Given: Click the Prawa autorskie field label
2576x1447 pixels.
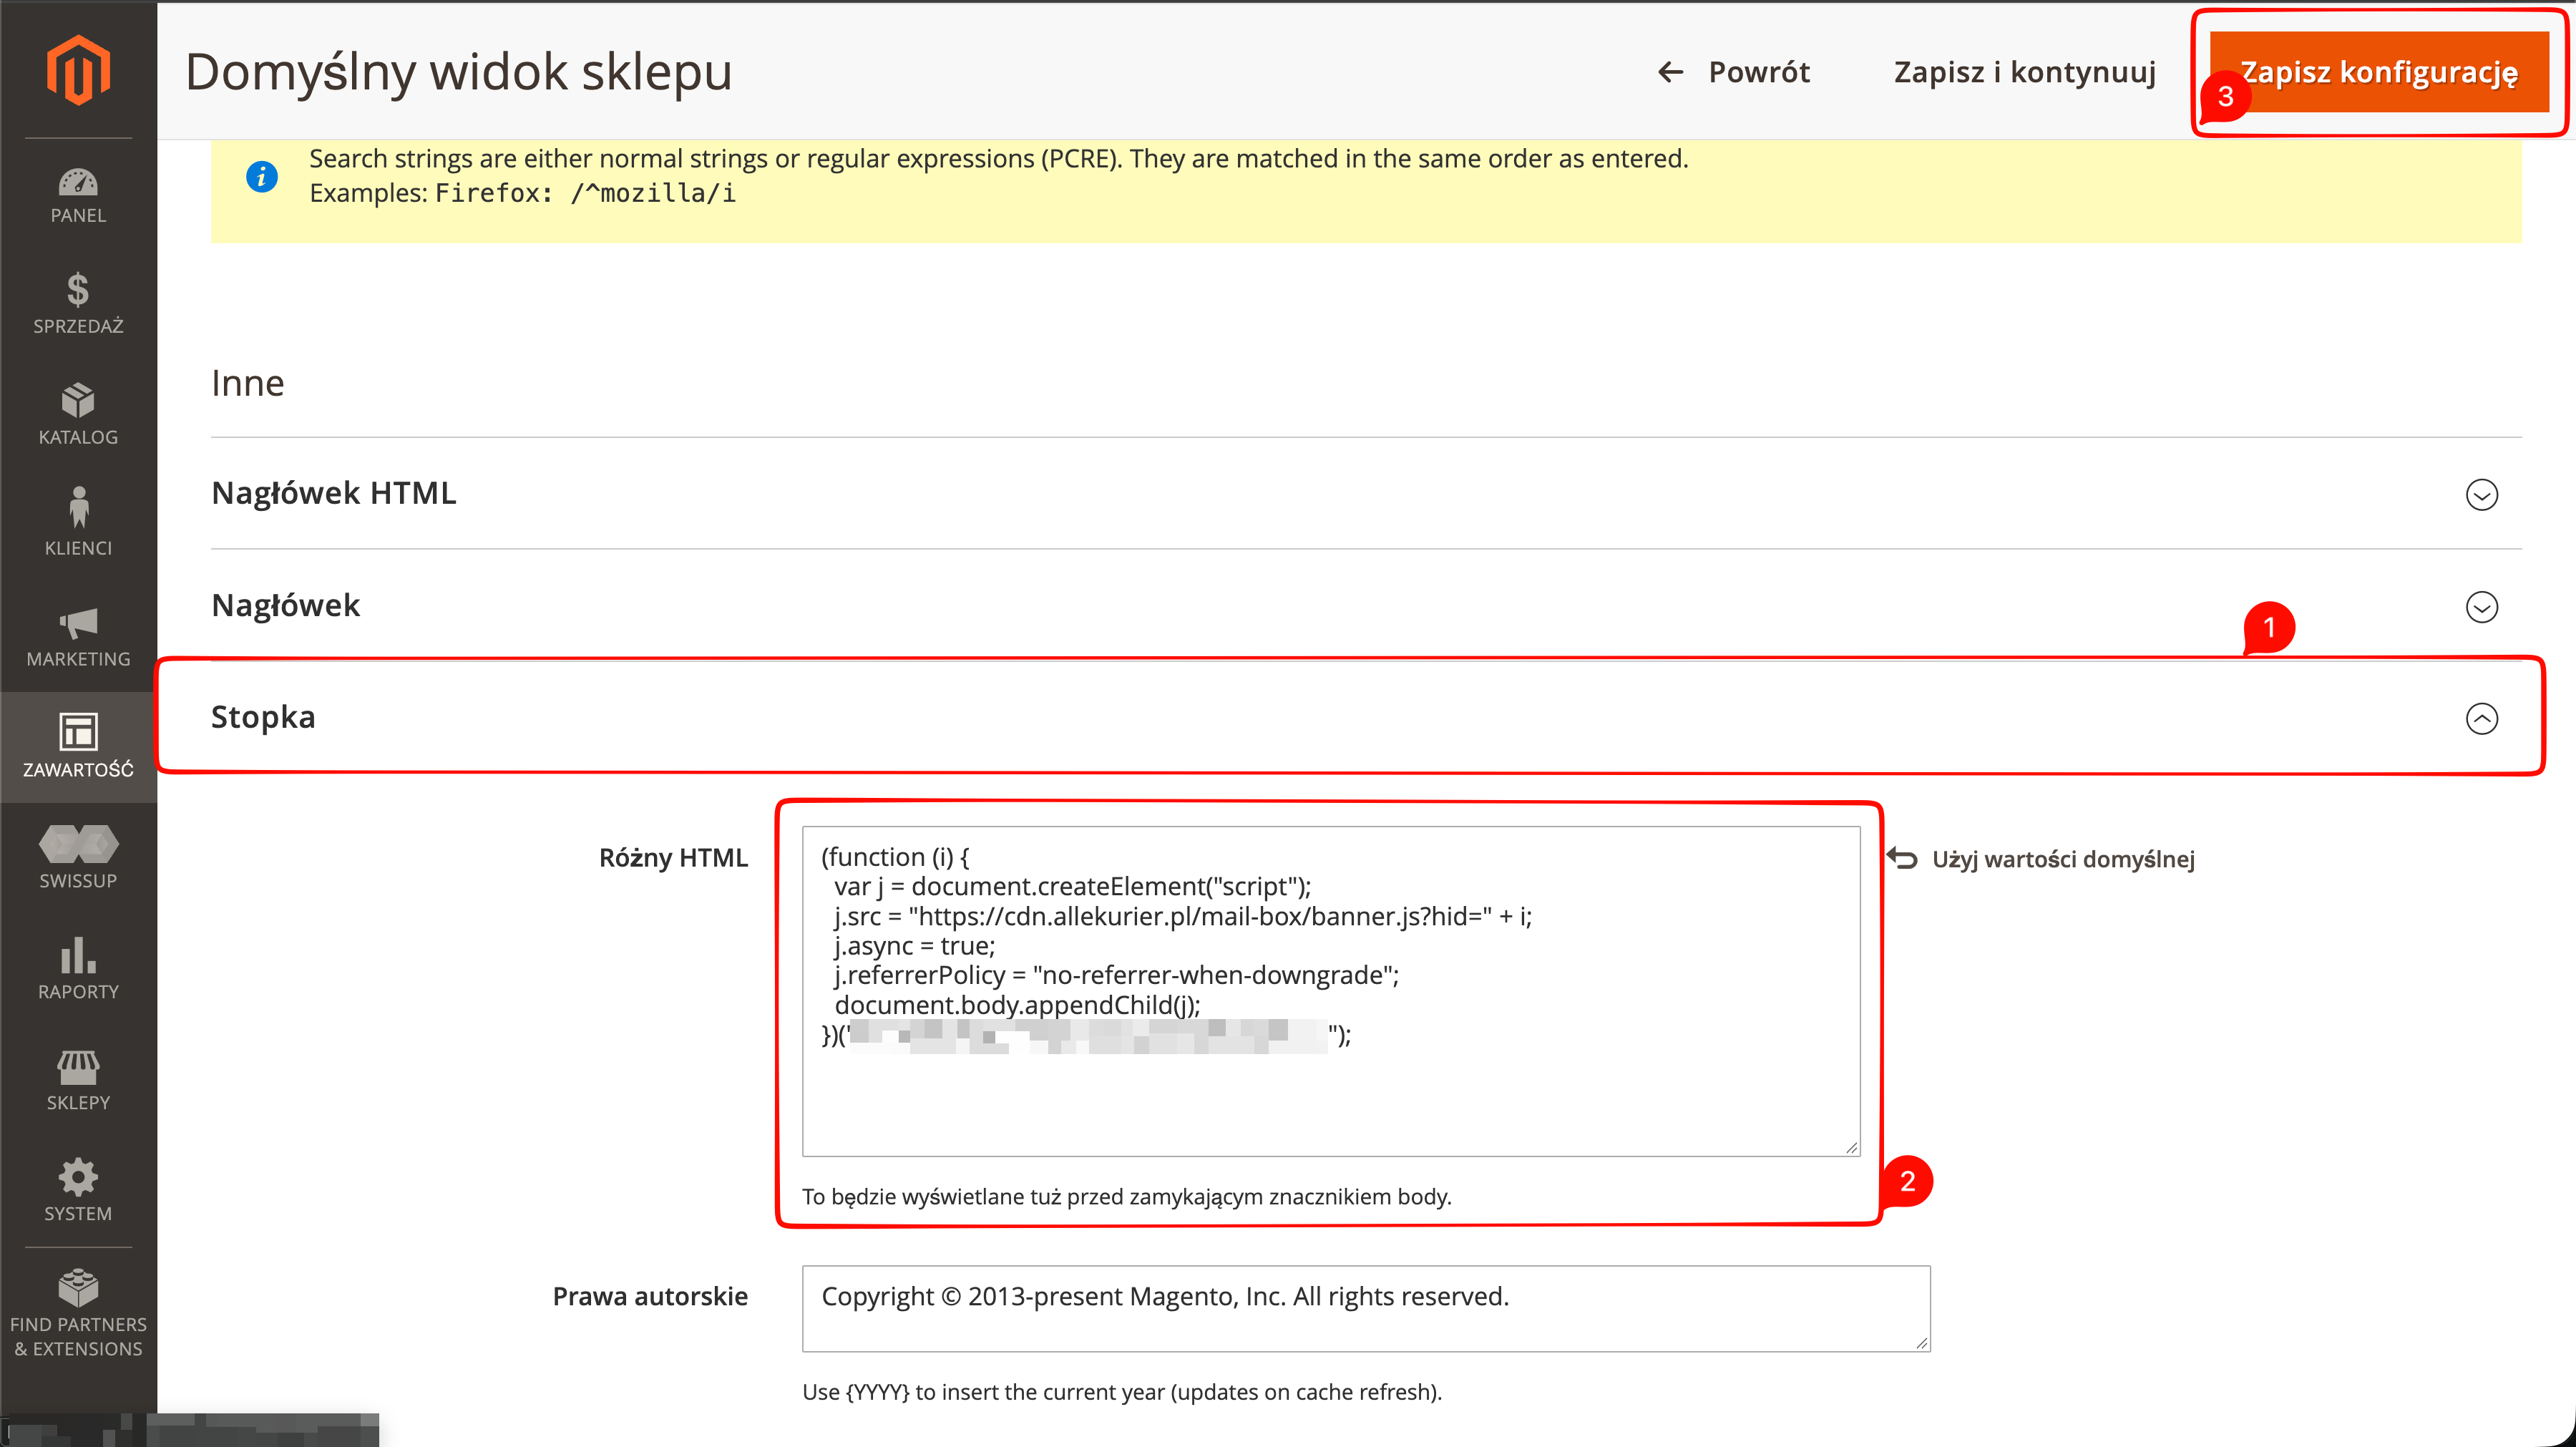Looking at the screenshot, I should click(x=650, y=1296).
